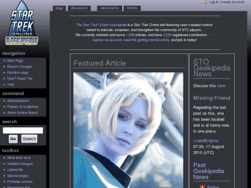Click the featured article Andorian image
251x188 pixels.
pyautogui.click(x=128, y=130)
